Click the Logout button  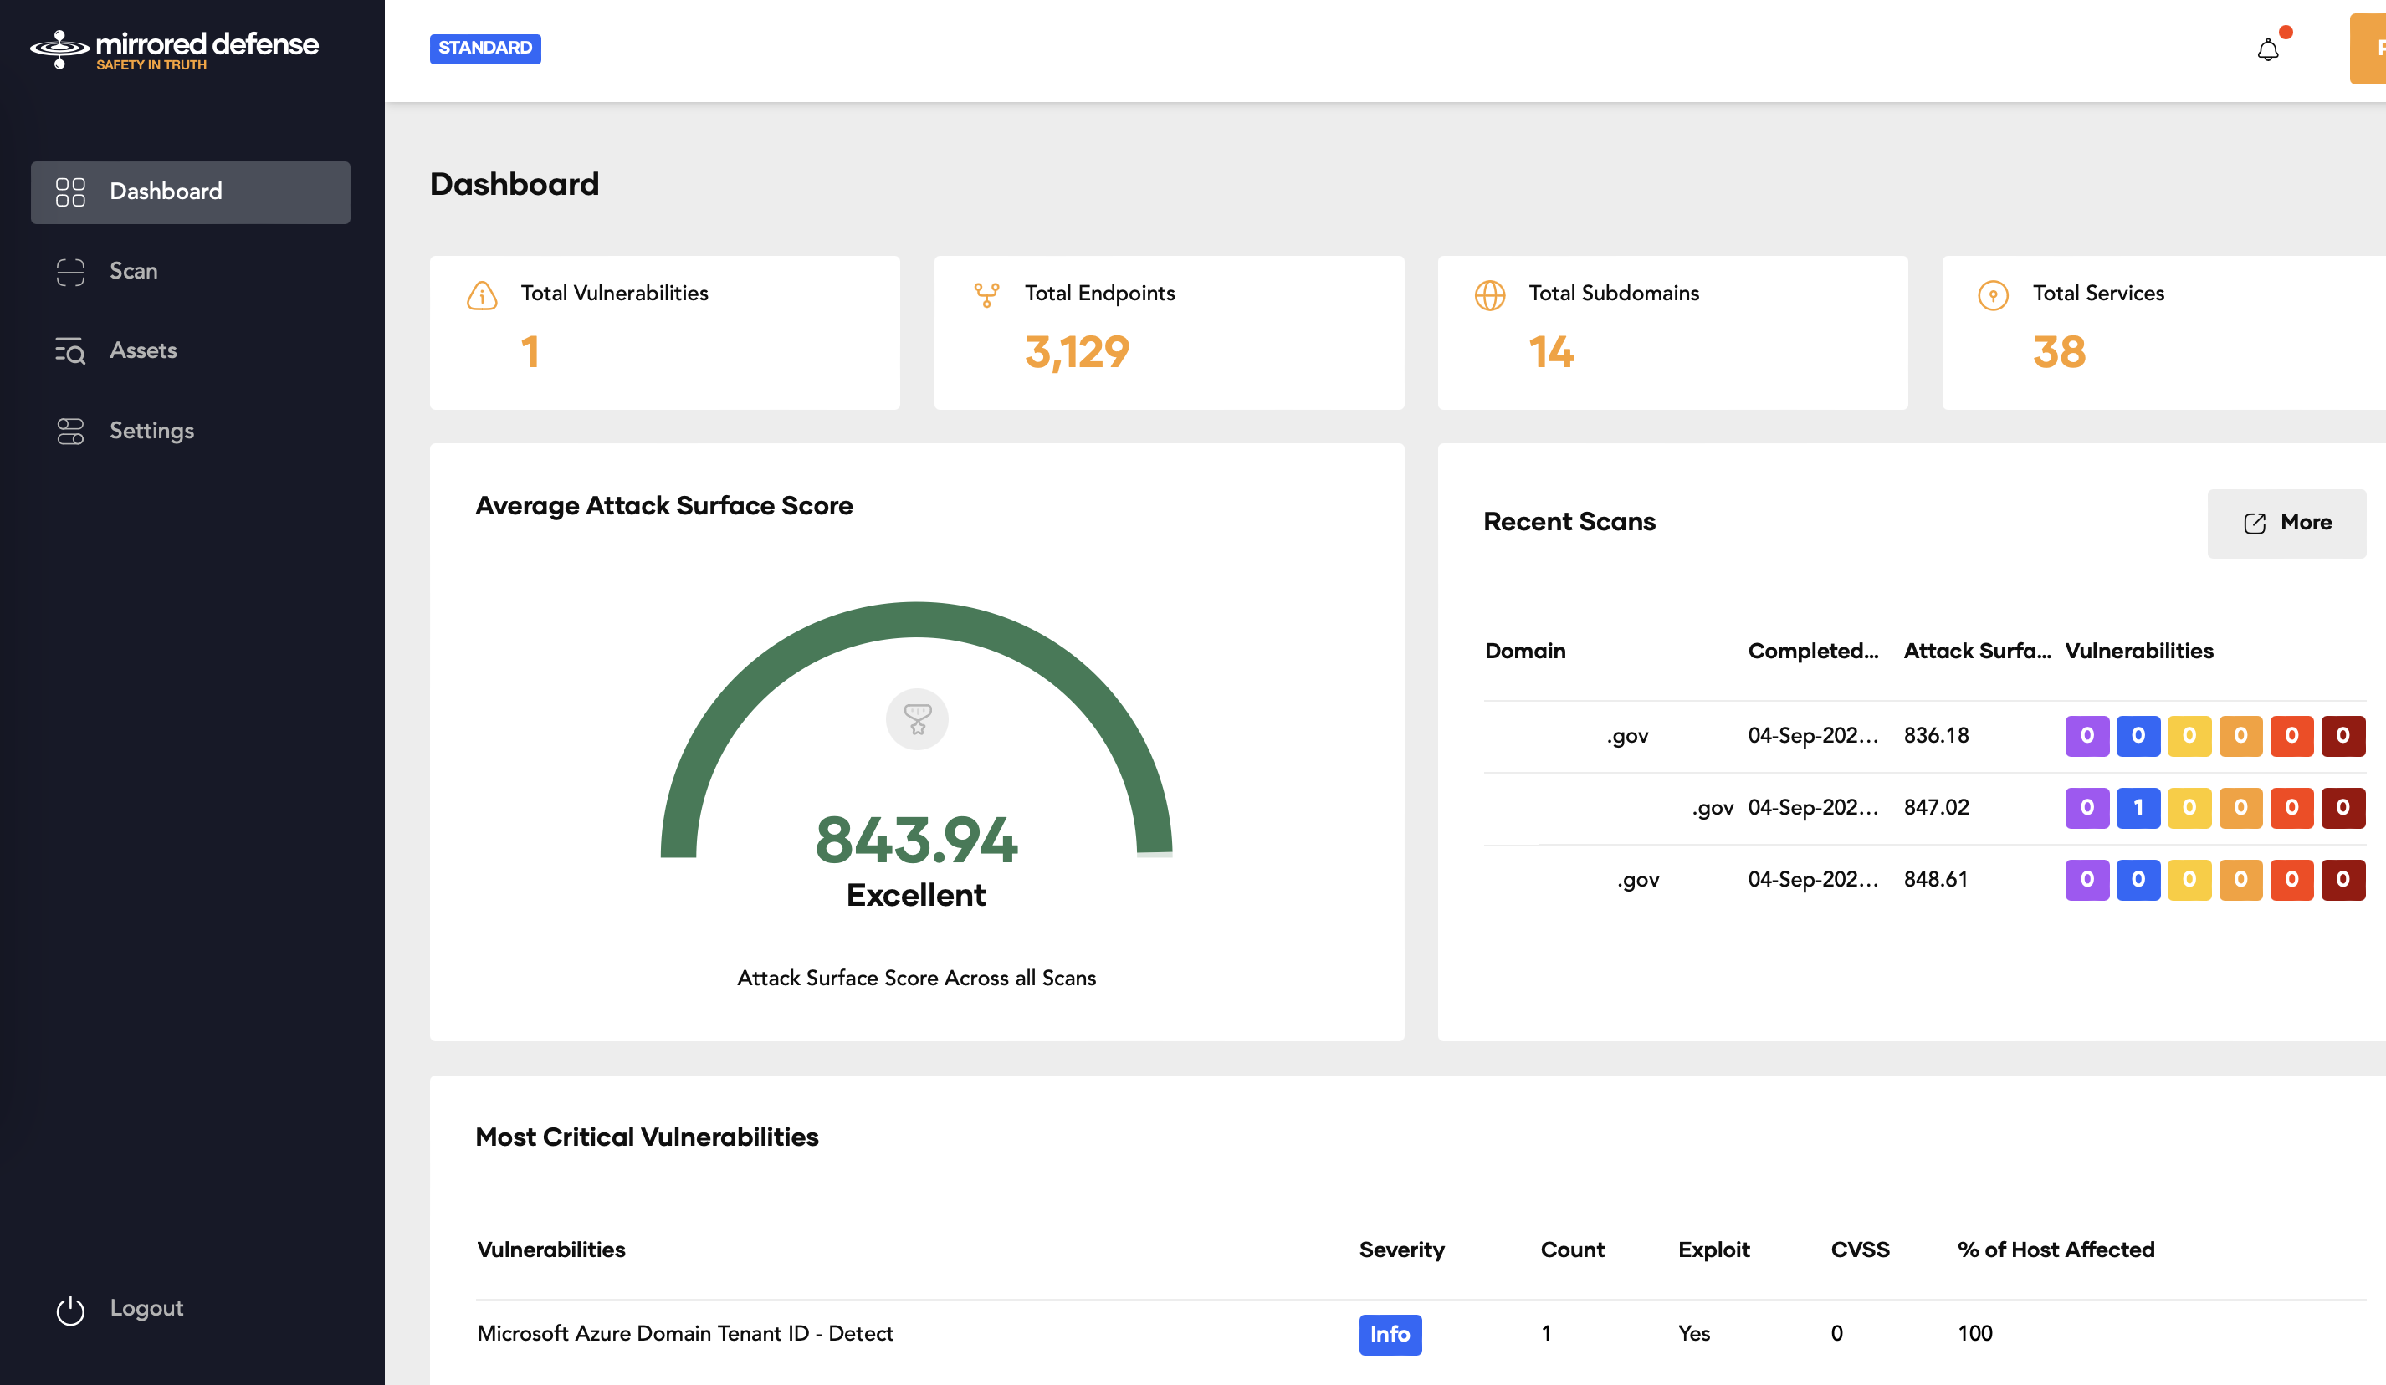(x=145, y=1307)
